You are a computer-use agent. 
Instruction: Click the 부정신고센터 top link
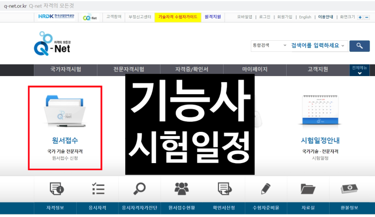[x=140, y=17]
